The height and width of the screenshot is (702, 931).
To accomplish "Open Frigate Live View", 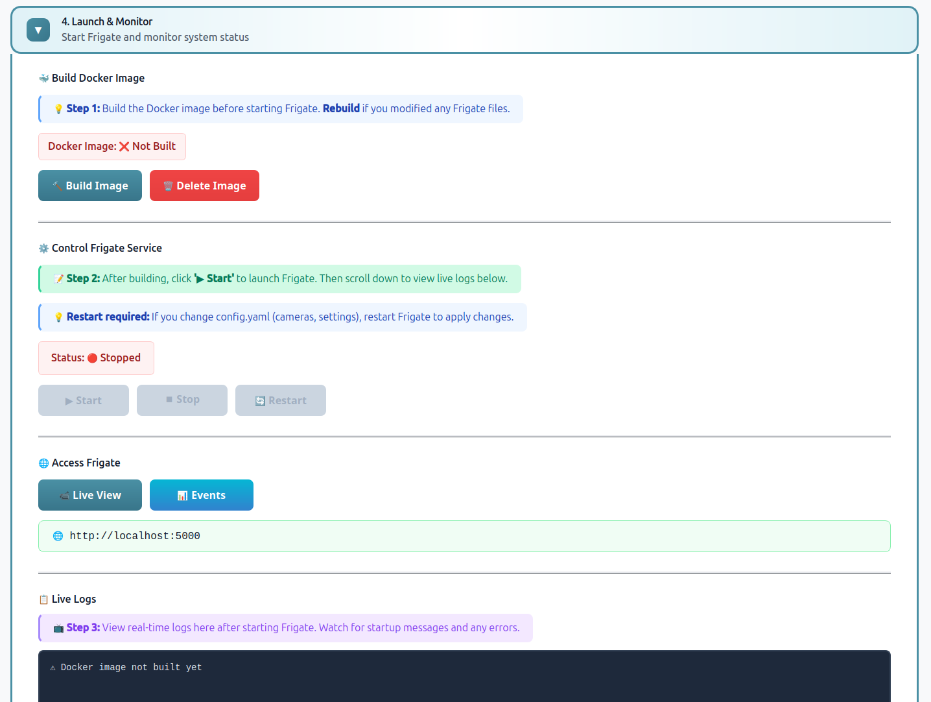I will (90, 495).
